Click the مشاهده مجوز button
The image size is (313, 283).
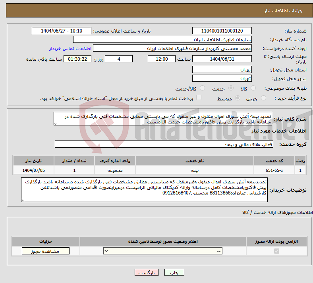pyautogui.click(x=46, y=251)
